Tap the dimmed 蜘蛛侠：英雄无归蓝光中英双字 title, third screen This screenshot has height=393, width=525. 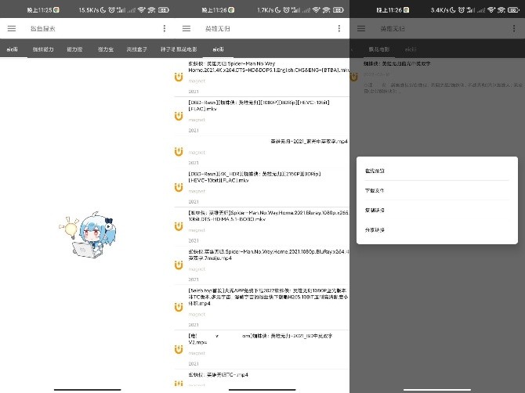click(x=397, y=63)
